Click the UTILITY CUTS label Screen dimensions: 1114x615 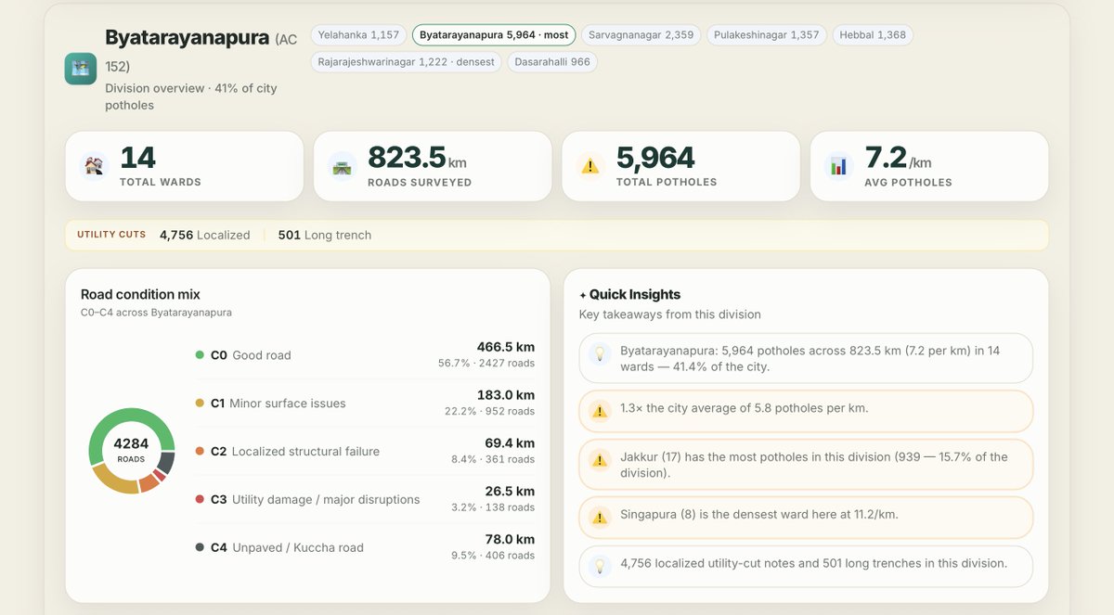click(111, 235)
